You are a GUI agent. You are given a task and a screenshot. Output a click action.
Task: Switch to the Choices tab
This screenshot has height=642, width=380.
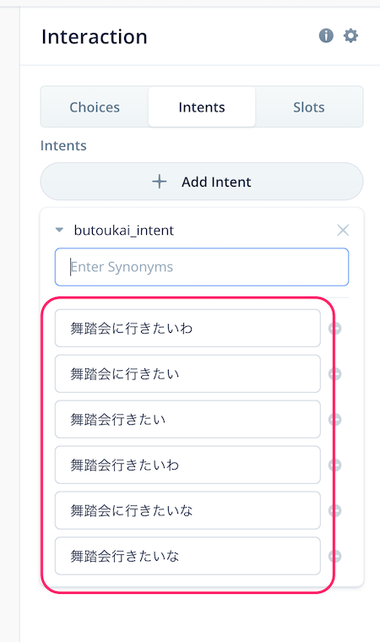95,107
